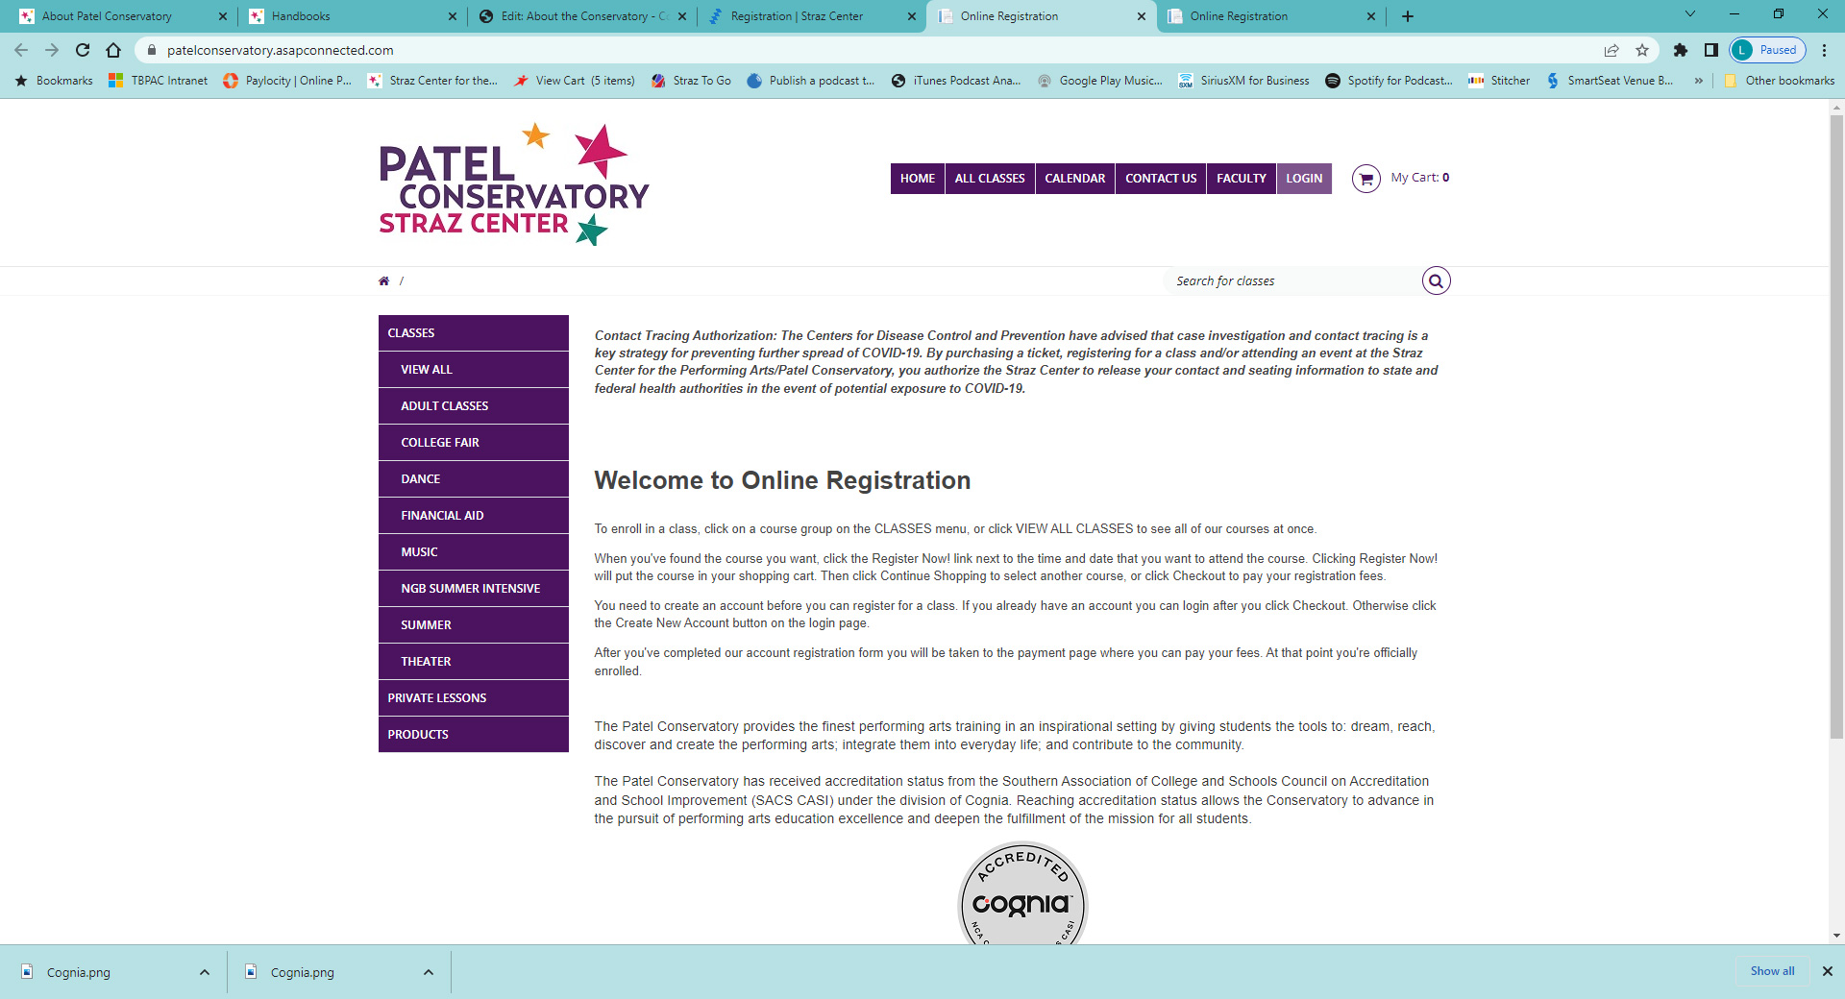Click the Search for classes field

(x=1288, y=280)
